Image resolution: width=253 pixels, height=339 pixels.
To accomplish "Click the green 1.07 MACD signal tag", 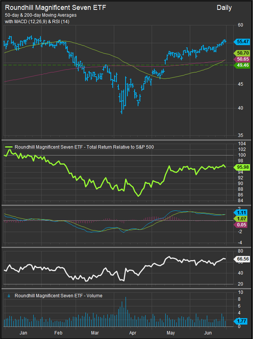I will pyautogui.click(x=242, y=219).
